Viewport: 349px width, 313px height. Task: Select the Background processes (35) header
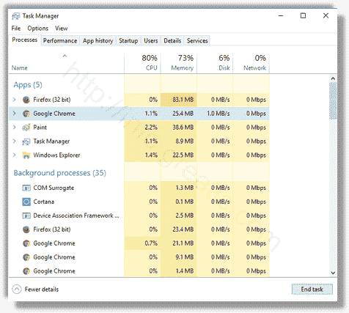click(60, 173)
